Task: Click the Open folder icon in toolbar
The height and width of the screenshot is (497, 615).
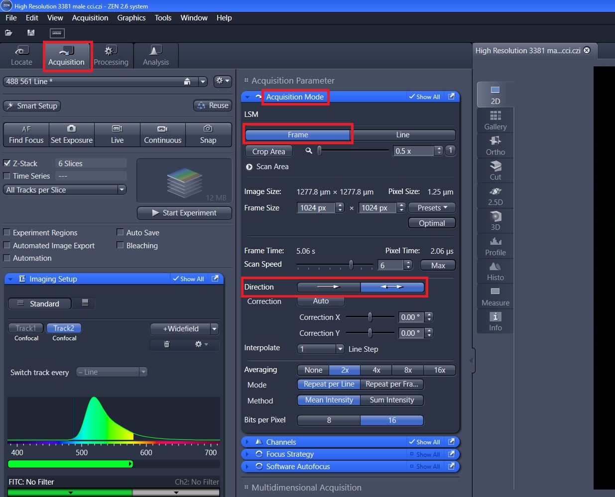Action: [8, 33]
